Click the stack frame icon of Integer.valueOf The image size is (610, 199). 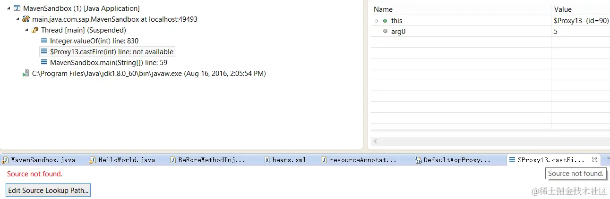click(x=44, y=41)
